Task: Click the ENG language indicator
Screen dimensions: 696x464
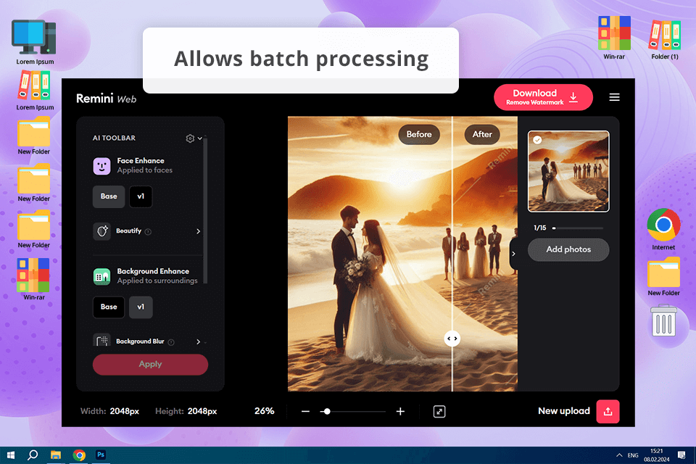Action: click(x=633, y=455)
